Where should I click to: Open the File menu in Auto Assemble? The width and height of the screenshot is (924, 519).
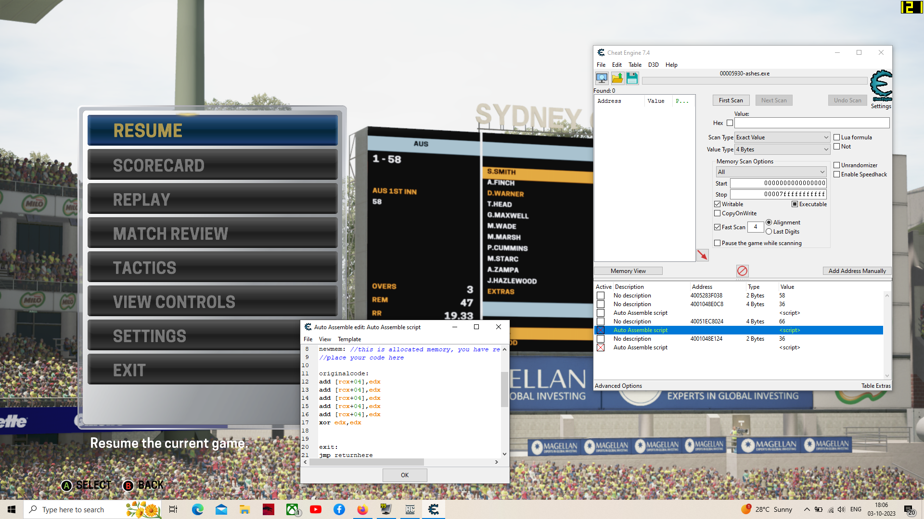[308, 339]
